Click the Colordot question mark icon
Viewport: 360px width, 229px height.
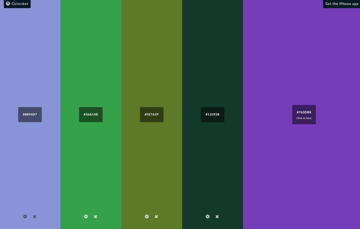click(x=8, y=4)
